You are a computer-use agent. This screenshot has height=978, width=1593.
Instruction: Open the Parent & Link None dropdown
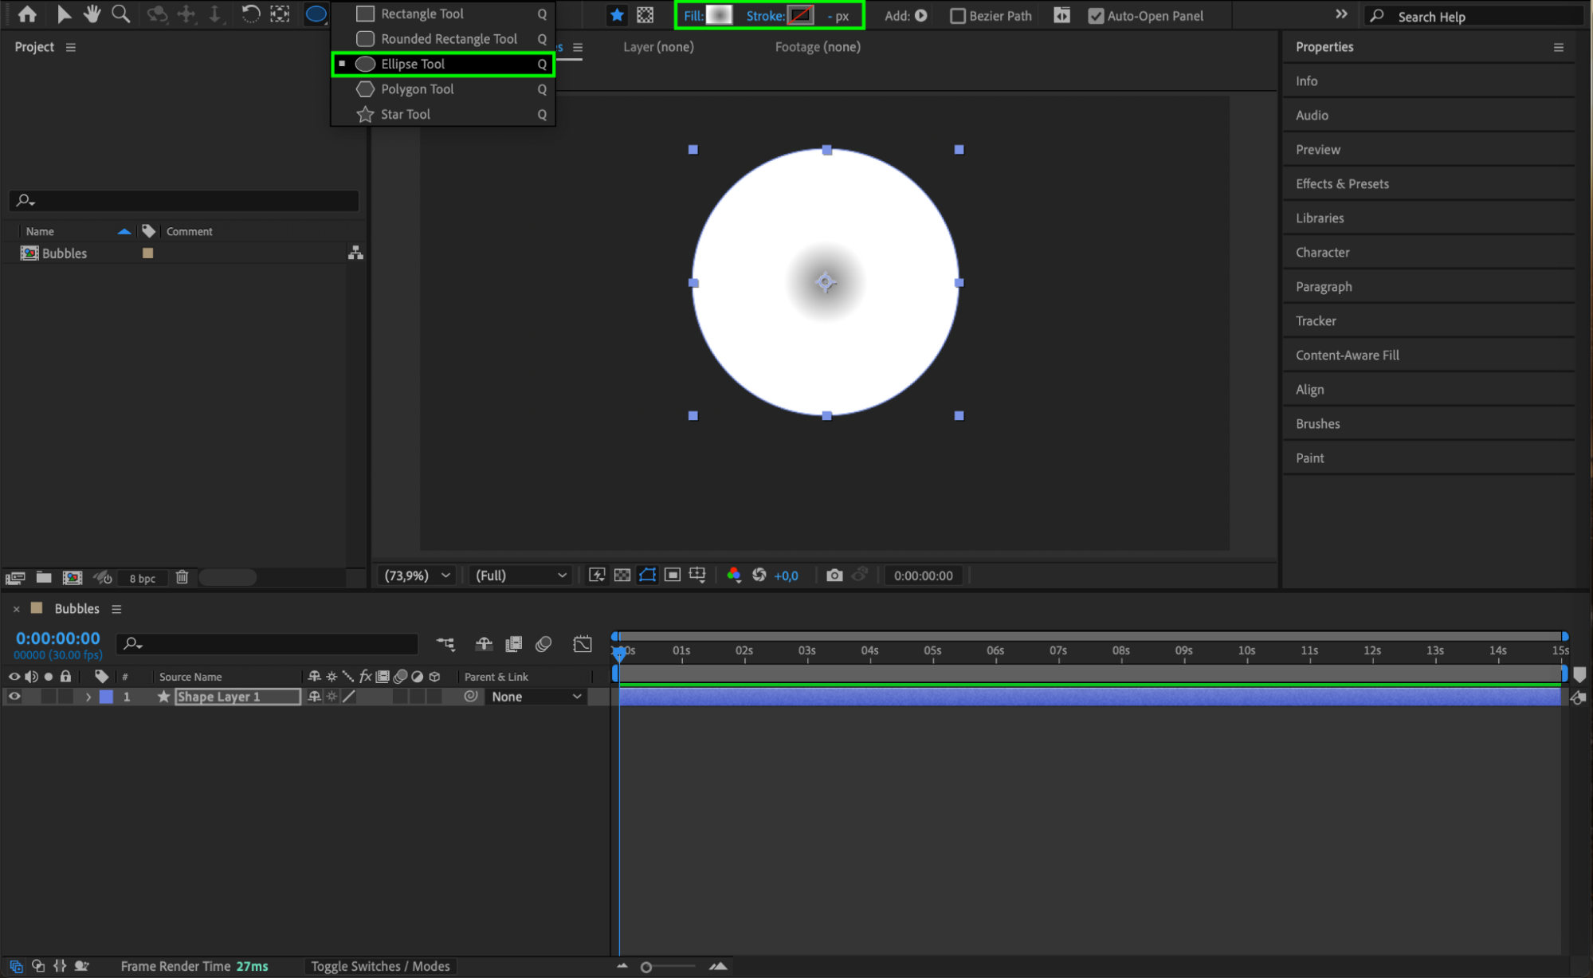pos(536,697)
